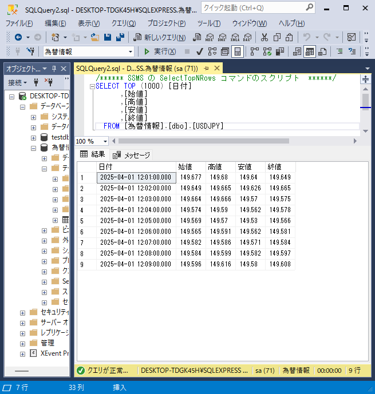This screenshot has height=394, width=375.
Task: Click the Open File folder icon
Action: tap(95, 37)
